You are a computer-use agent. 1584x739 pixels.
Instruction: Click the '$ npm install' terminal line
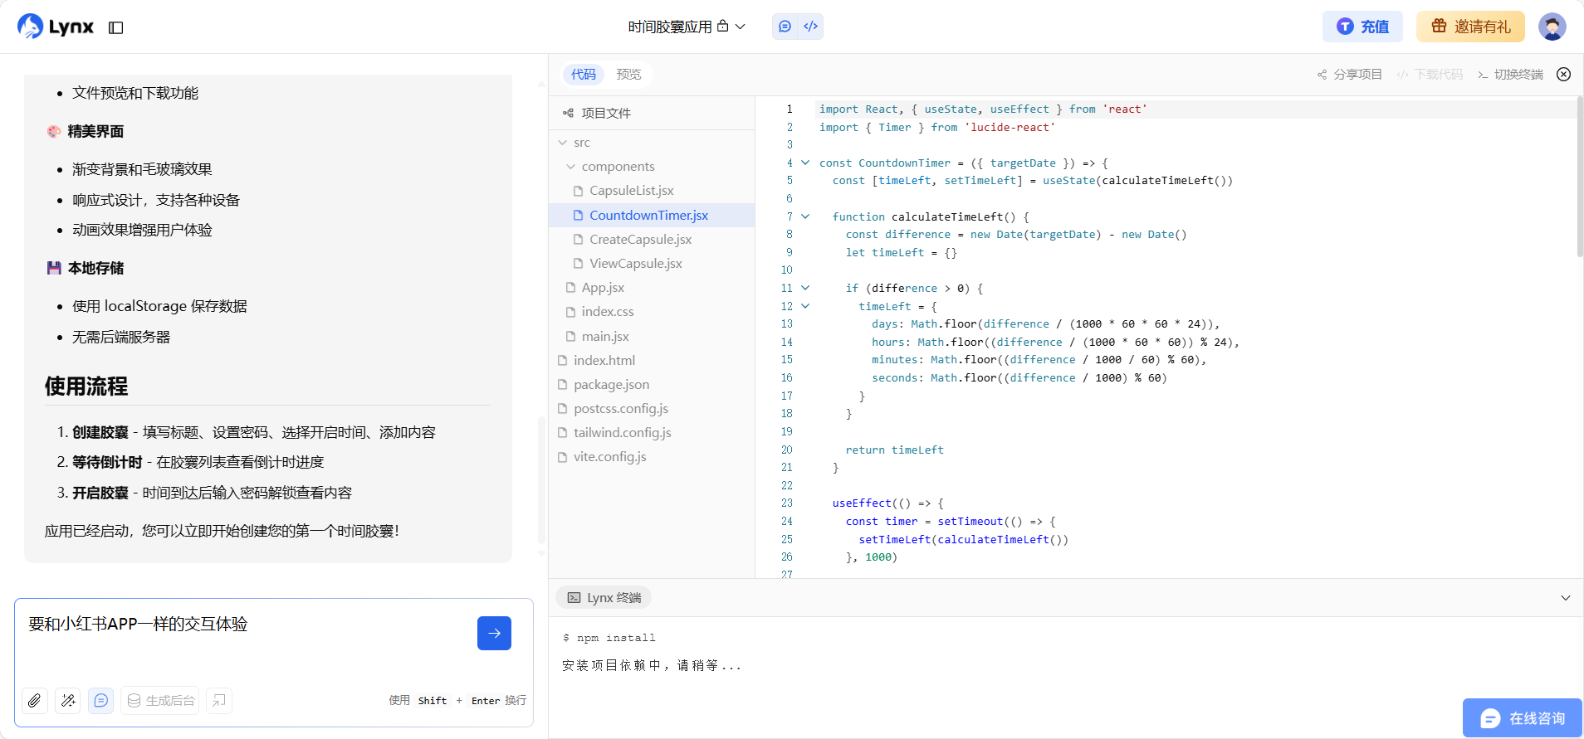coord(609,638)
